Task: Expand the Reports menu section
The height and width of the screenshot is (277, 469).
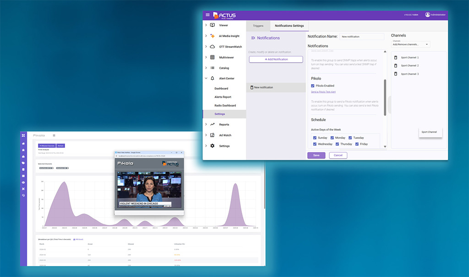Action: (206, 124)
